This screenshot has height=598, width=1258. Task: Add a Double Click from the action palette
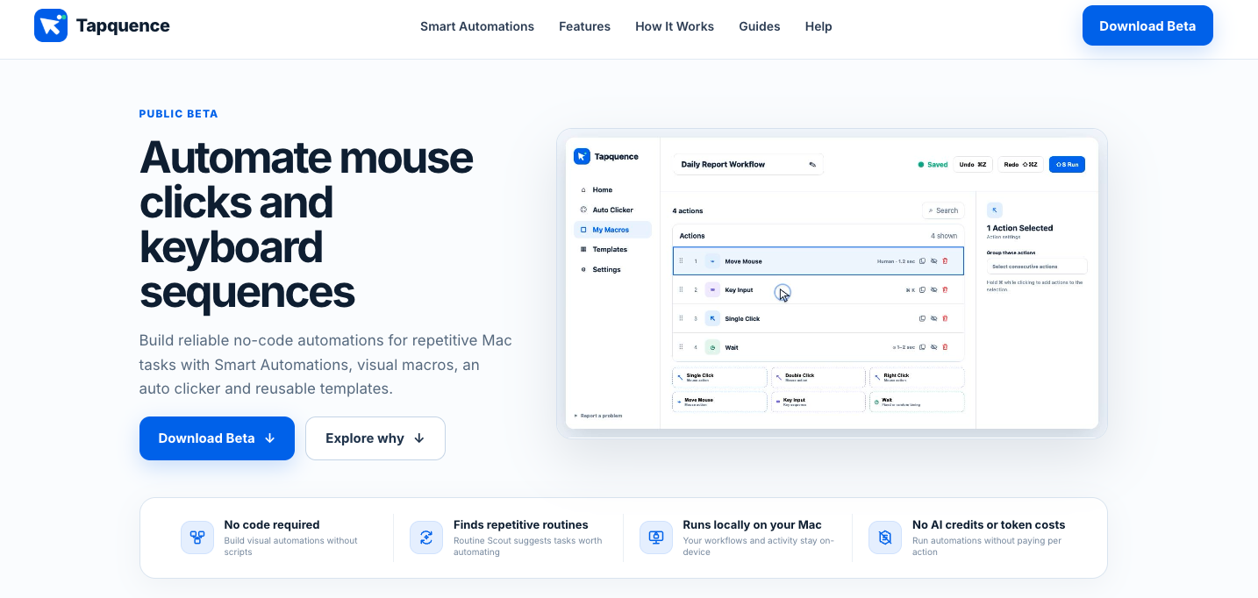click(818, 377)
